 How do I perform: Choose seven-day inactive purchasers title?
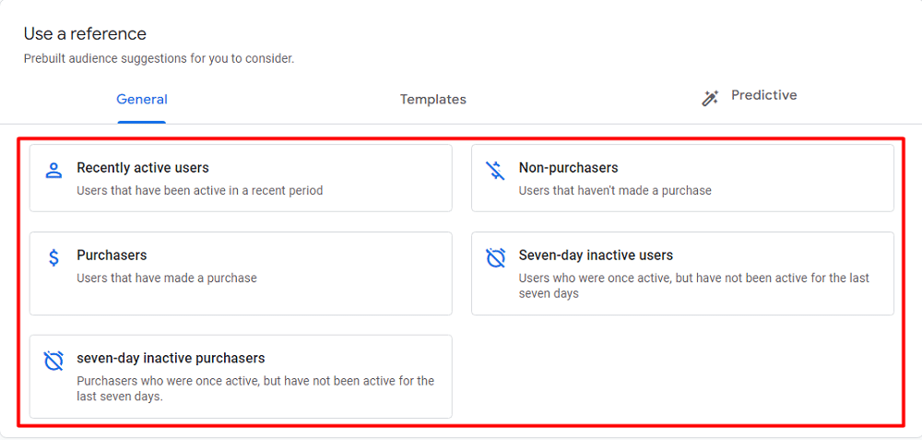(x=171, y=358)
